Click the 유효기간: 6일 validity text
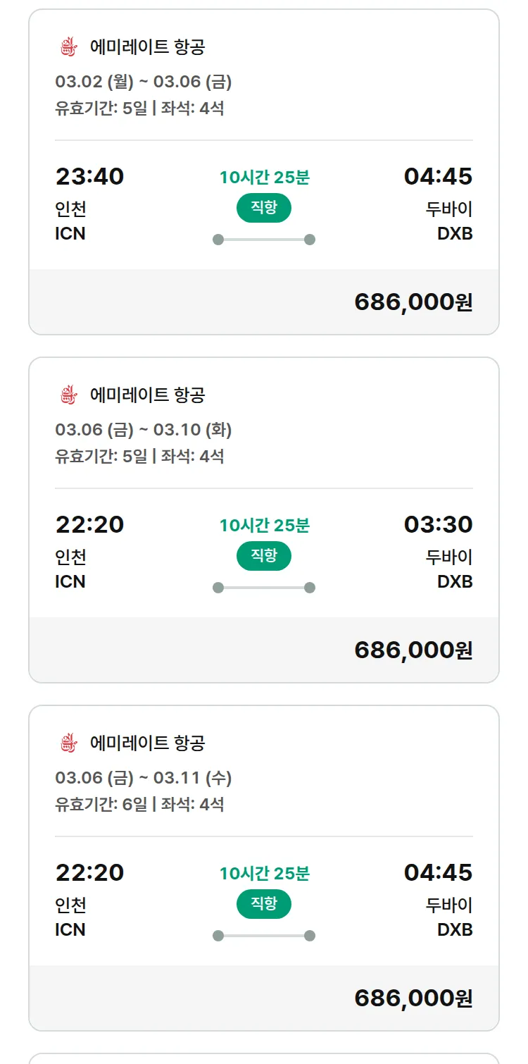528x1064 pixels. pyautogui.click(x=101, y=804)
